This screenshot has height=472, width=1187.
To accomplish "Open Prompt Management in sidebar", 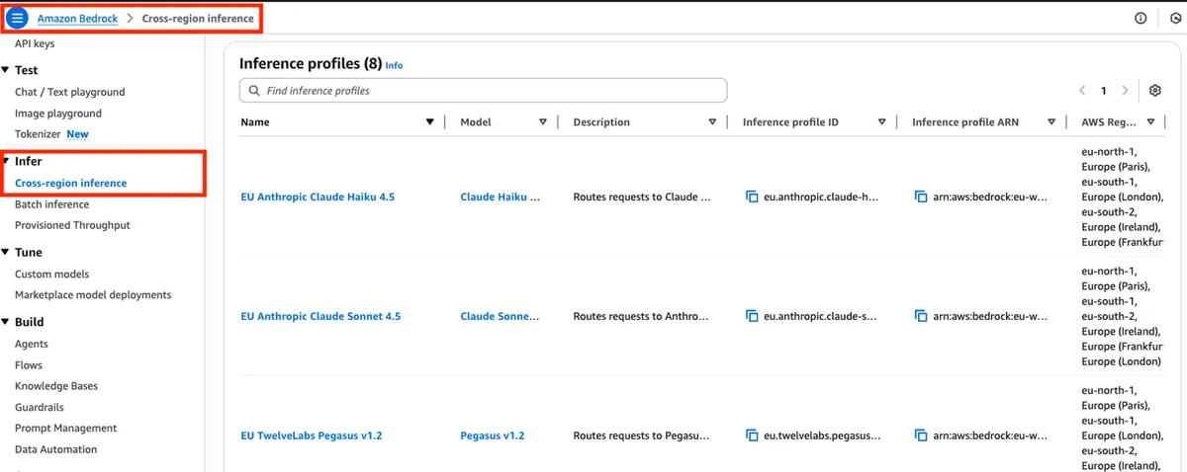I will (65, 429).
